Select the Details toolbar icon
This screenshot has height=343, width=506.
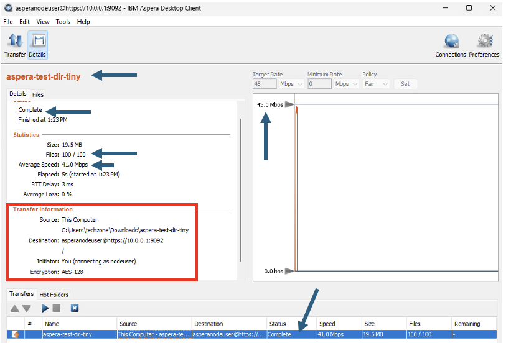coord(37,45)
